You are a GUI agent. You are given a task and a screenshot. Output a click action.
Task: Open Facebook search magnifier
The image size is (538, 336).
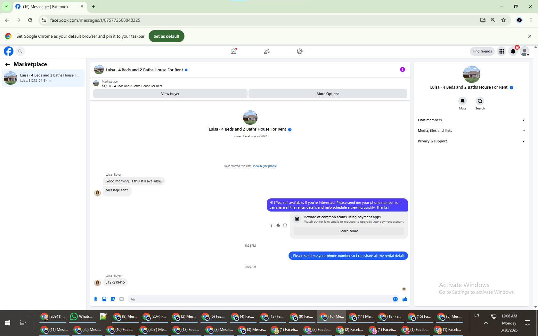pos(20,51)
